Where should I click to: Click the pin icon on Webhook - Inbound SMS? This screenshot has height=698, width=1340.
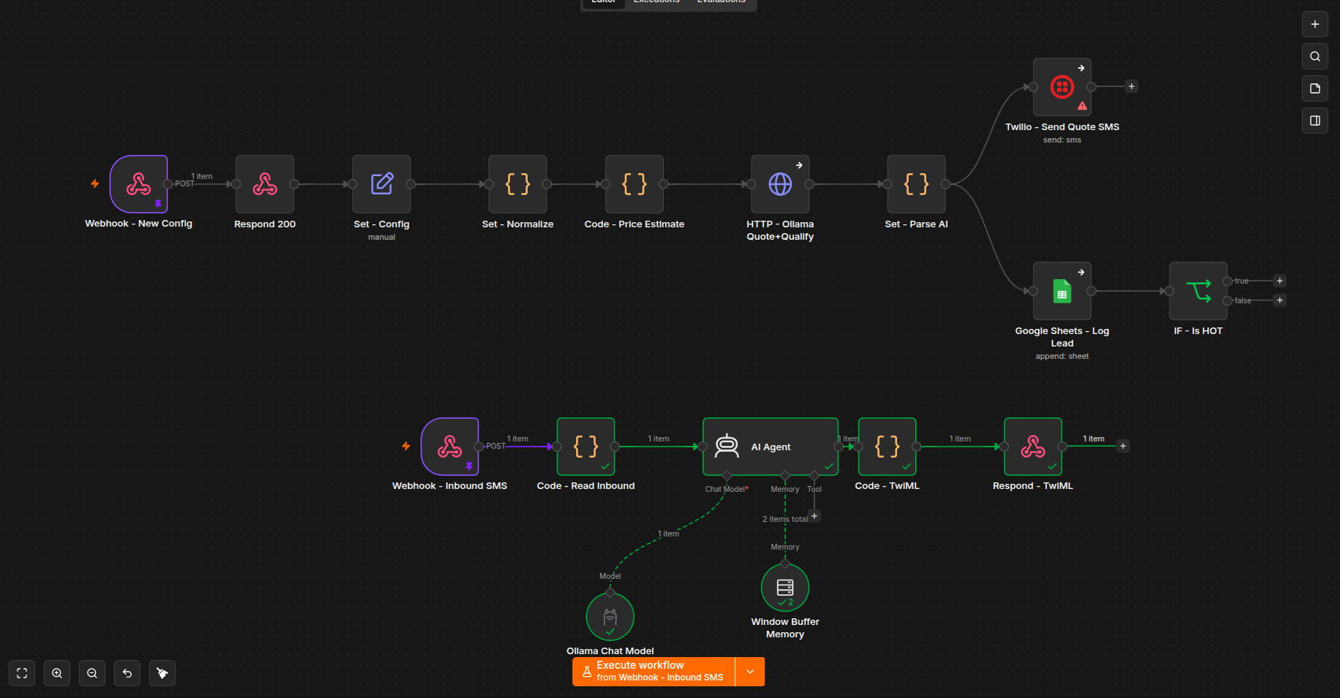tap(469, 466)
